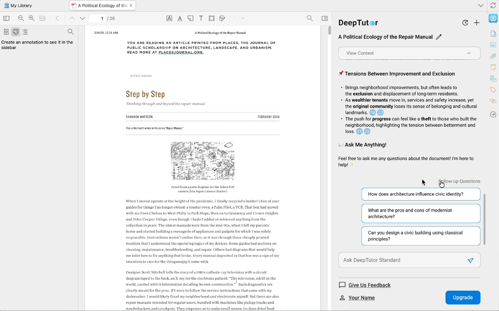Image resolution: width=499 pixels, height=311 pixels.
Task: Click the Step by Step article heading
Action: [x=145, y=94]
